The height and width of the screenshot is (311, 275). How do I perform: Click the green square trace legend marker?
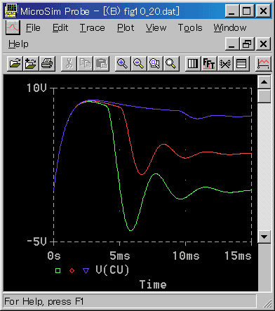point(58,271)
